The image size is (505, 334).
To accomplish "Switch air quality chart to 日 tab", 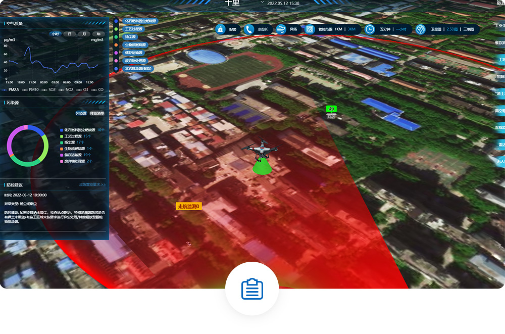I will pos(70,34).
